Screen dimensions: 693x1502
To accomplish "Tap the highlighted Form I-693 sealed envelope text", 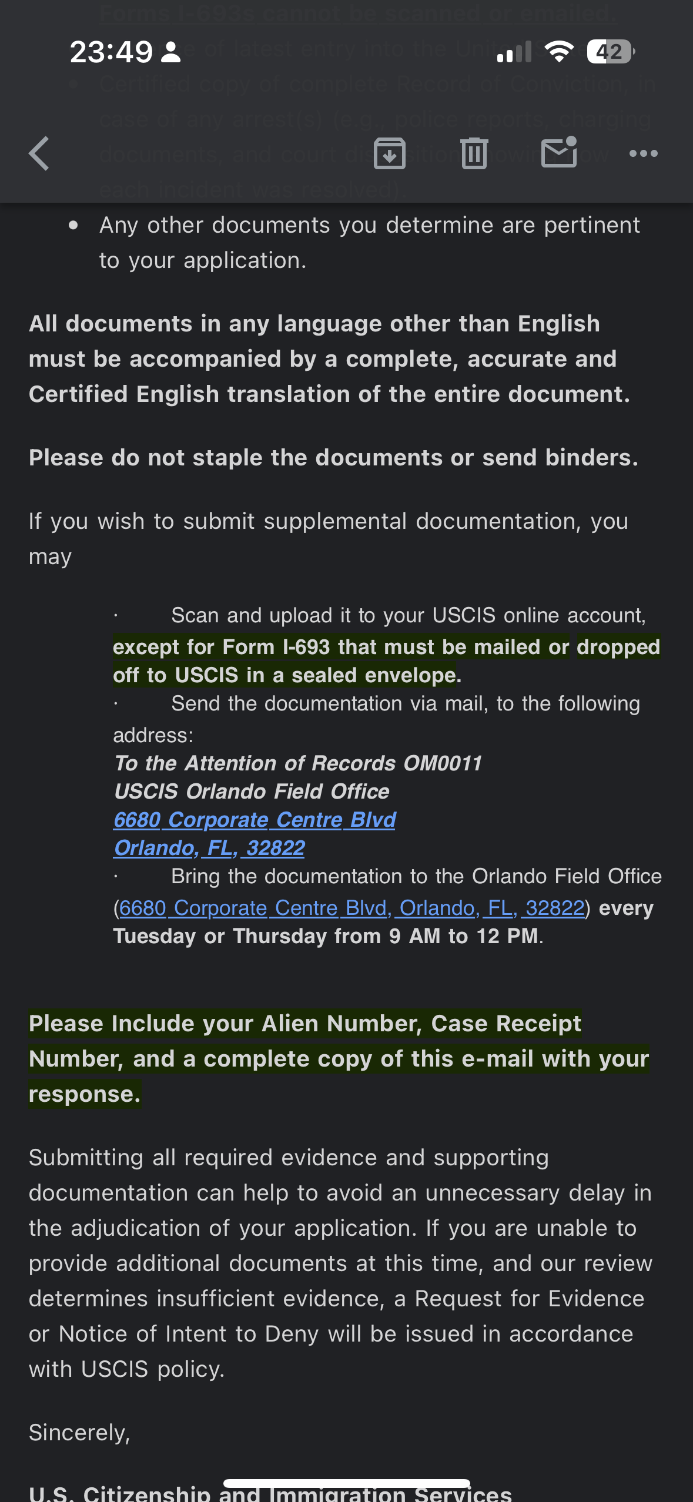I will coord(387,661).
